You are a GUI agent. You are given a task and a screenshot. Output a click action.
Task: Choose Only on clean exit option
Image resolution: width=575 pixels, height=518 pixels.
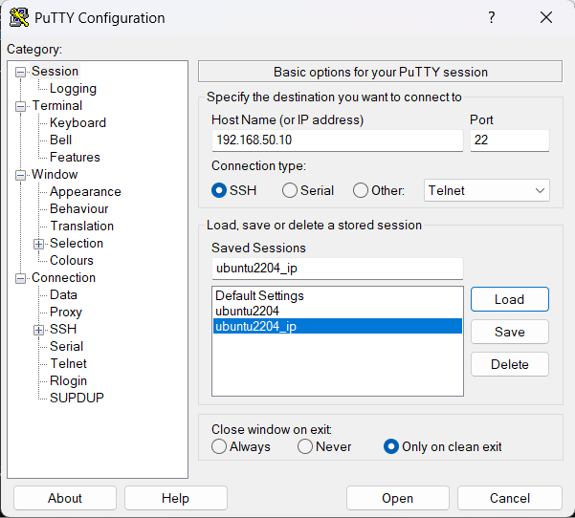391,446
